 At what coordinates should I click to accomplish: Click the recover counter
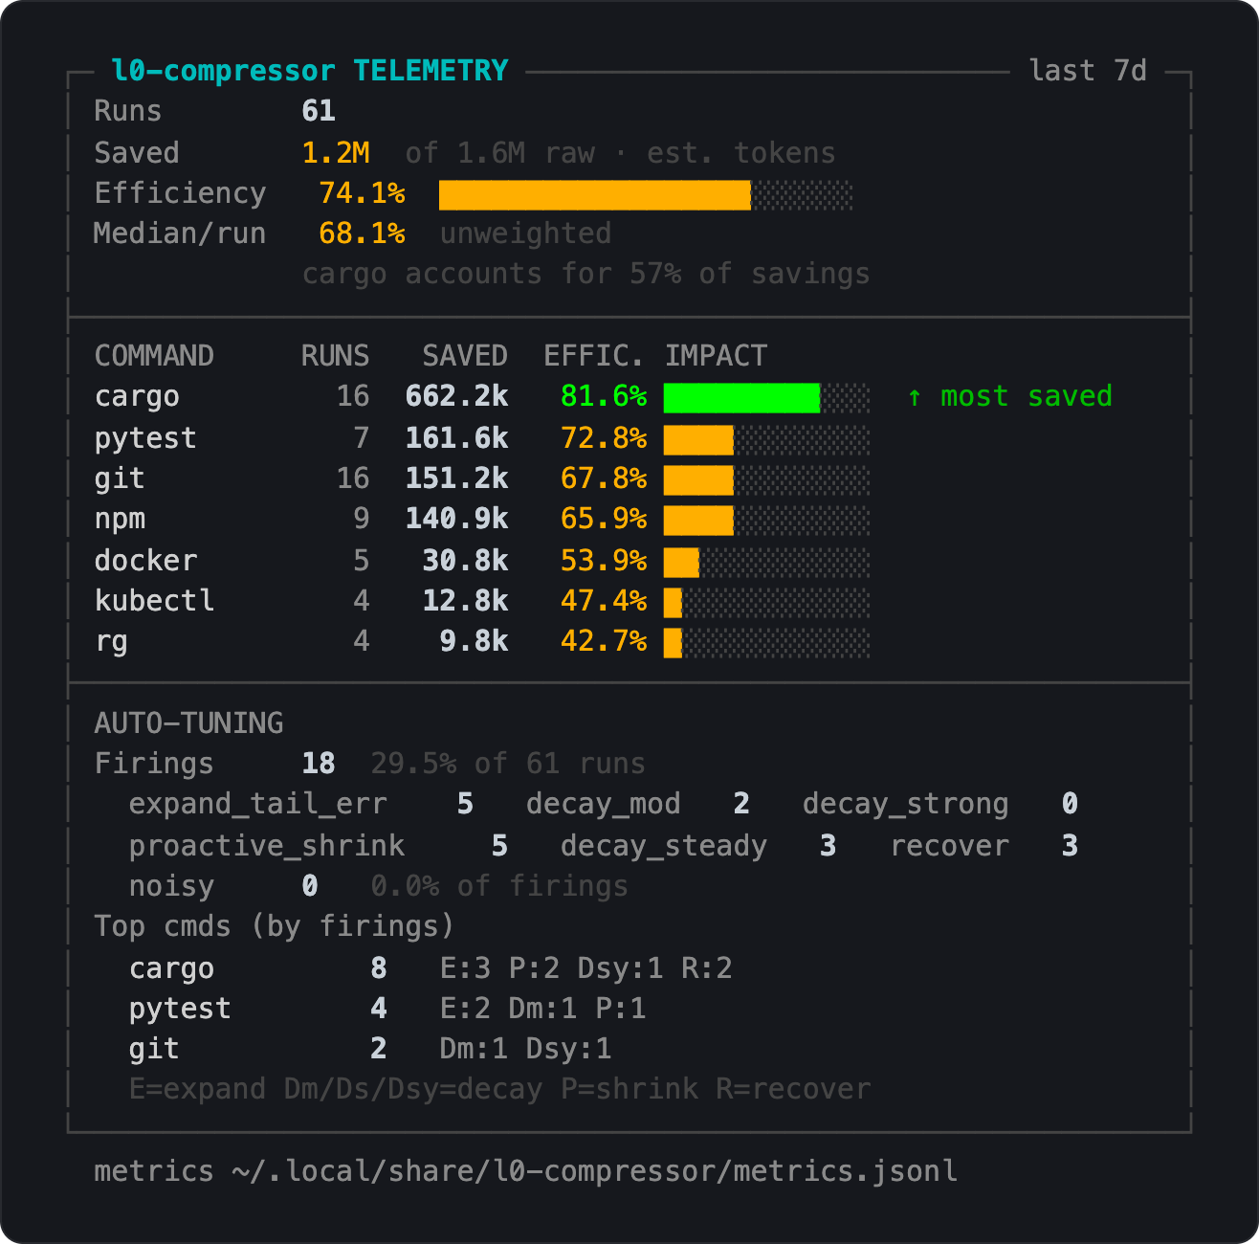point(983,846)
